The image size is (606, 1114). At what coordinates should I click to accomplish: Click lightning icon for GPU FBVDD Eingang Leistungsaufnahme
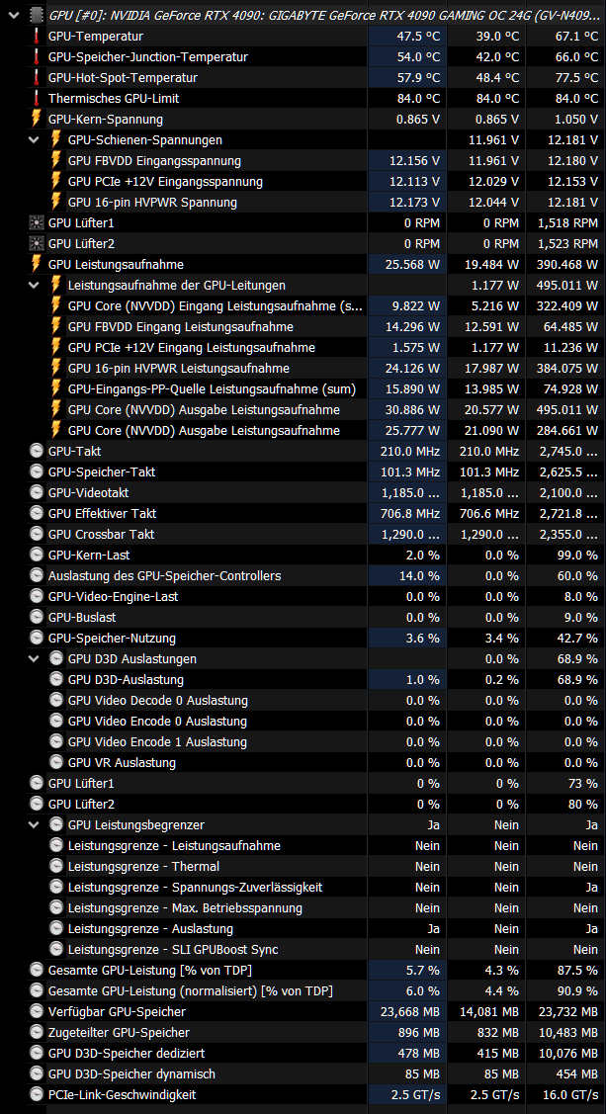click(x=56, y=326)
